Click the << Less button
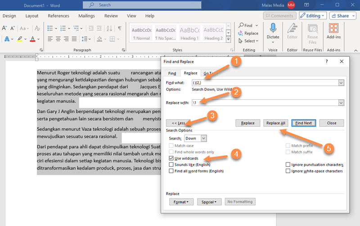360x226 pixels. [178, 123]
